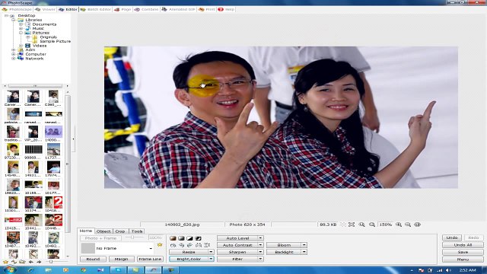Click the Undo button
Image resolution: width=487 pixels, height=274 pixels.
[x=451, y=237]
